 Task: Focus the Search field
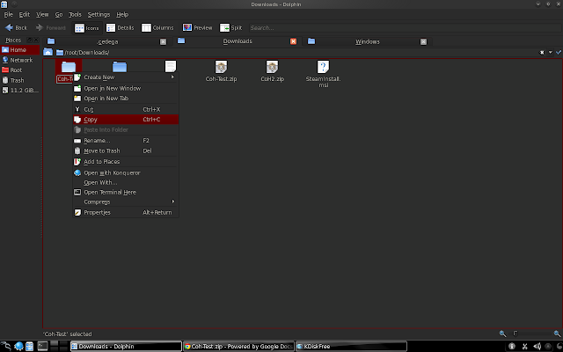click(405, 27)
